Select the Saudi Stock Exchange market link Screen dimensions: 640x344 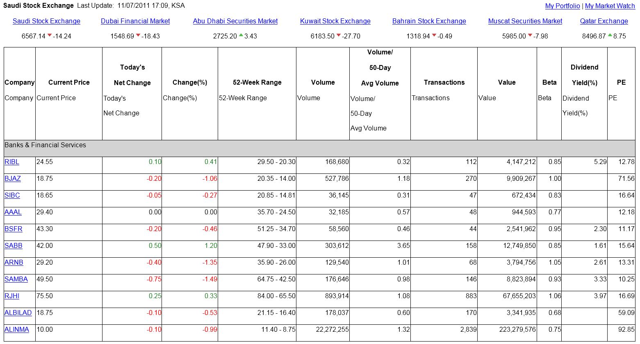coord(46,21)
